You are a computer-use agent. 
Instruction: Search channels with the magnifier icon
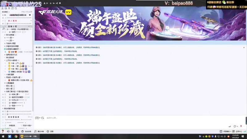[16, 8]
